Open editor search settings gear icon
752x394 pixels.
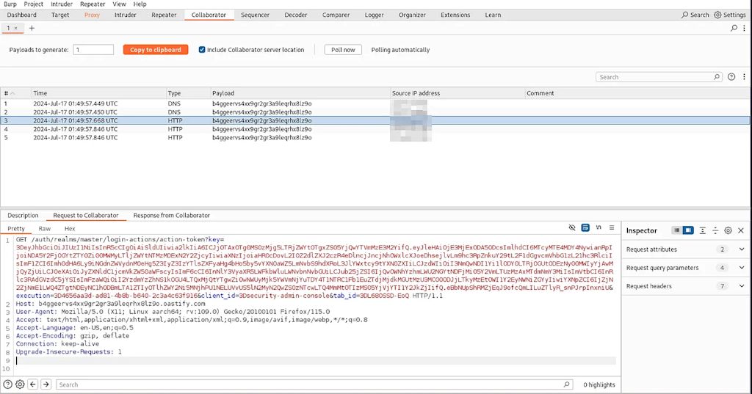pos(20,384)
